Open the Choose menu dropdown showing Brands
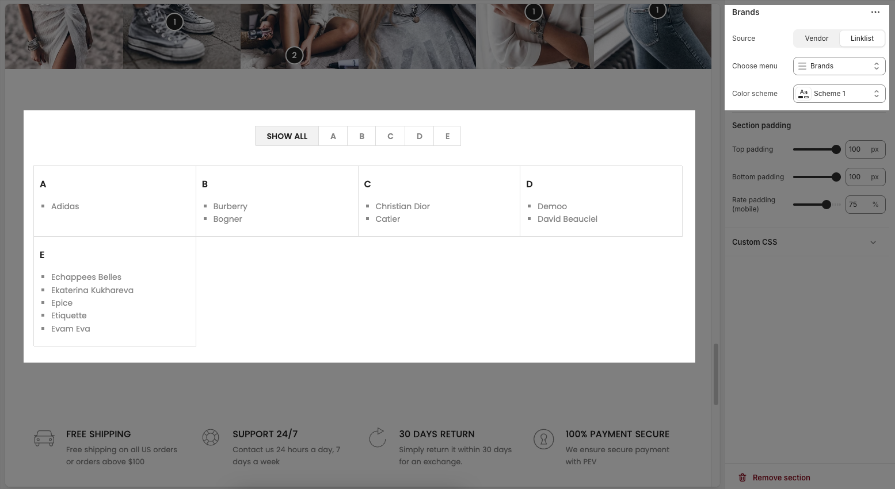Viewport: 895px width, 489px height. click(839, 66)
